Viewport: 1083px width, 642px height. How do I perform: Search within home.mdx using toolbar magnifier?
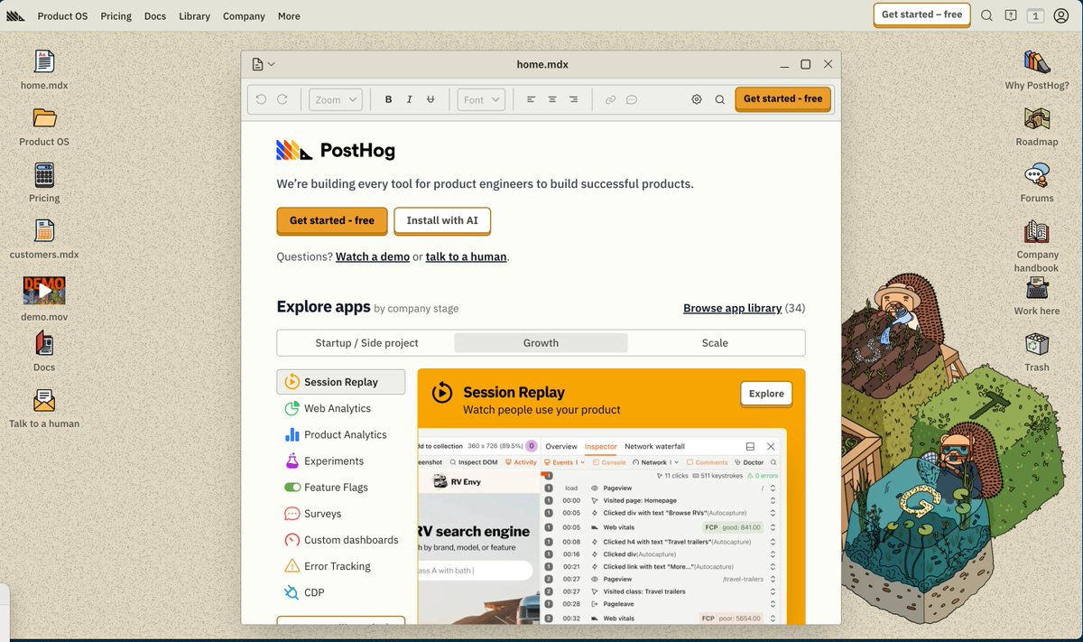coord(719,99)
